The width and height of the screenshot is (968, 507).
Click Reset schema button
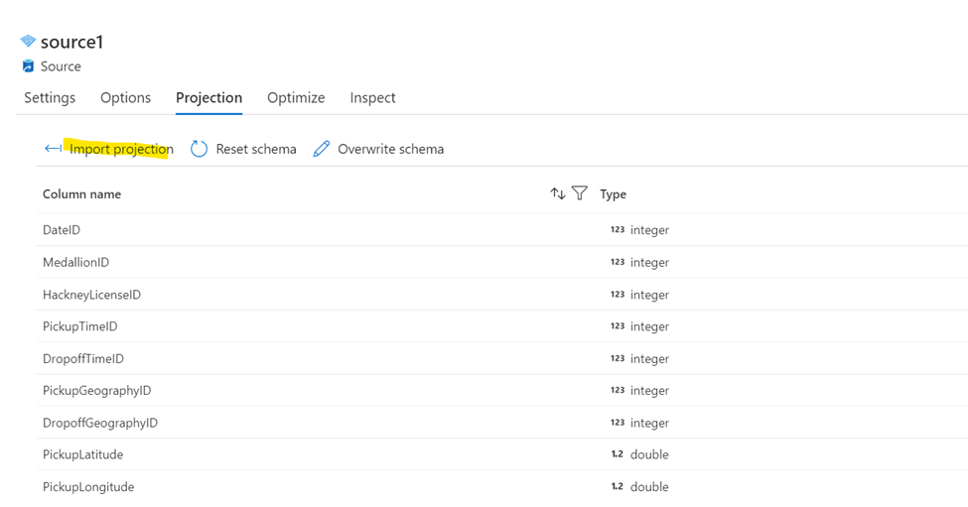tap(243, 149)
